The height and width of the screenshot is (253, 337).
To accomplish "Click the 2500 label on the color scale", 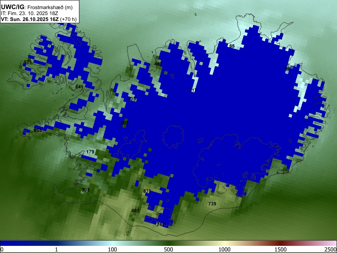I will 331,249.
